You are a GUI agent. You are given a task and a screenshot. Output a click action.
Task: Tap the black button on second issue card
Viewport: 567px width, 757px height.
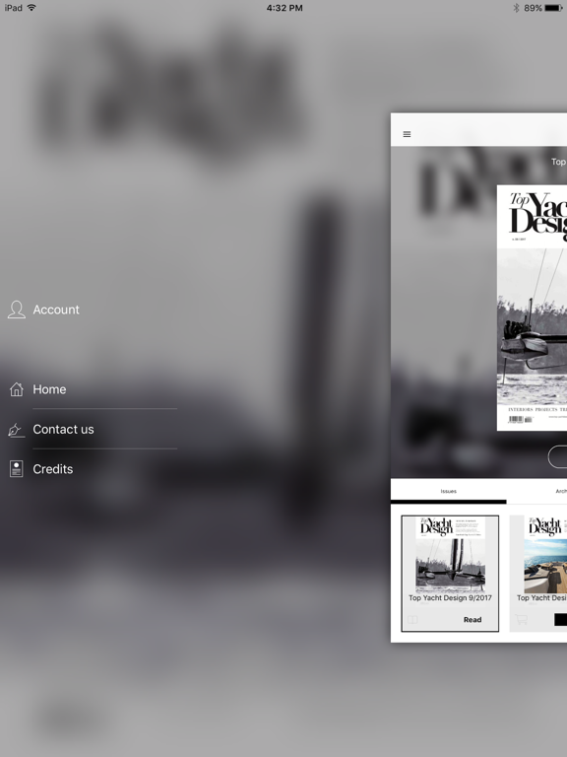point(560,619)
